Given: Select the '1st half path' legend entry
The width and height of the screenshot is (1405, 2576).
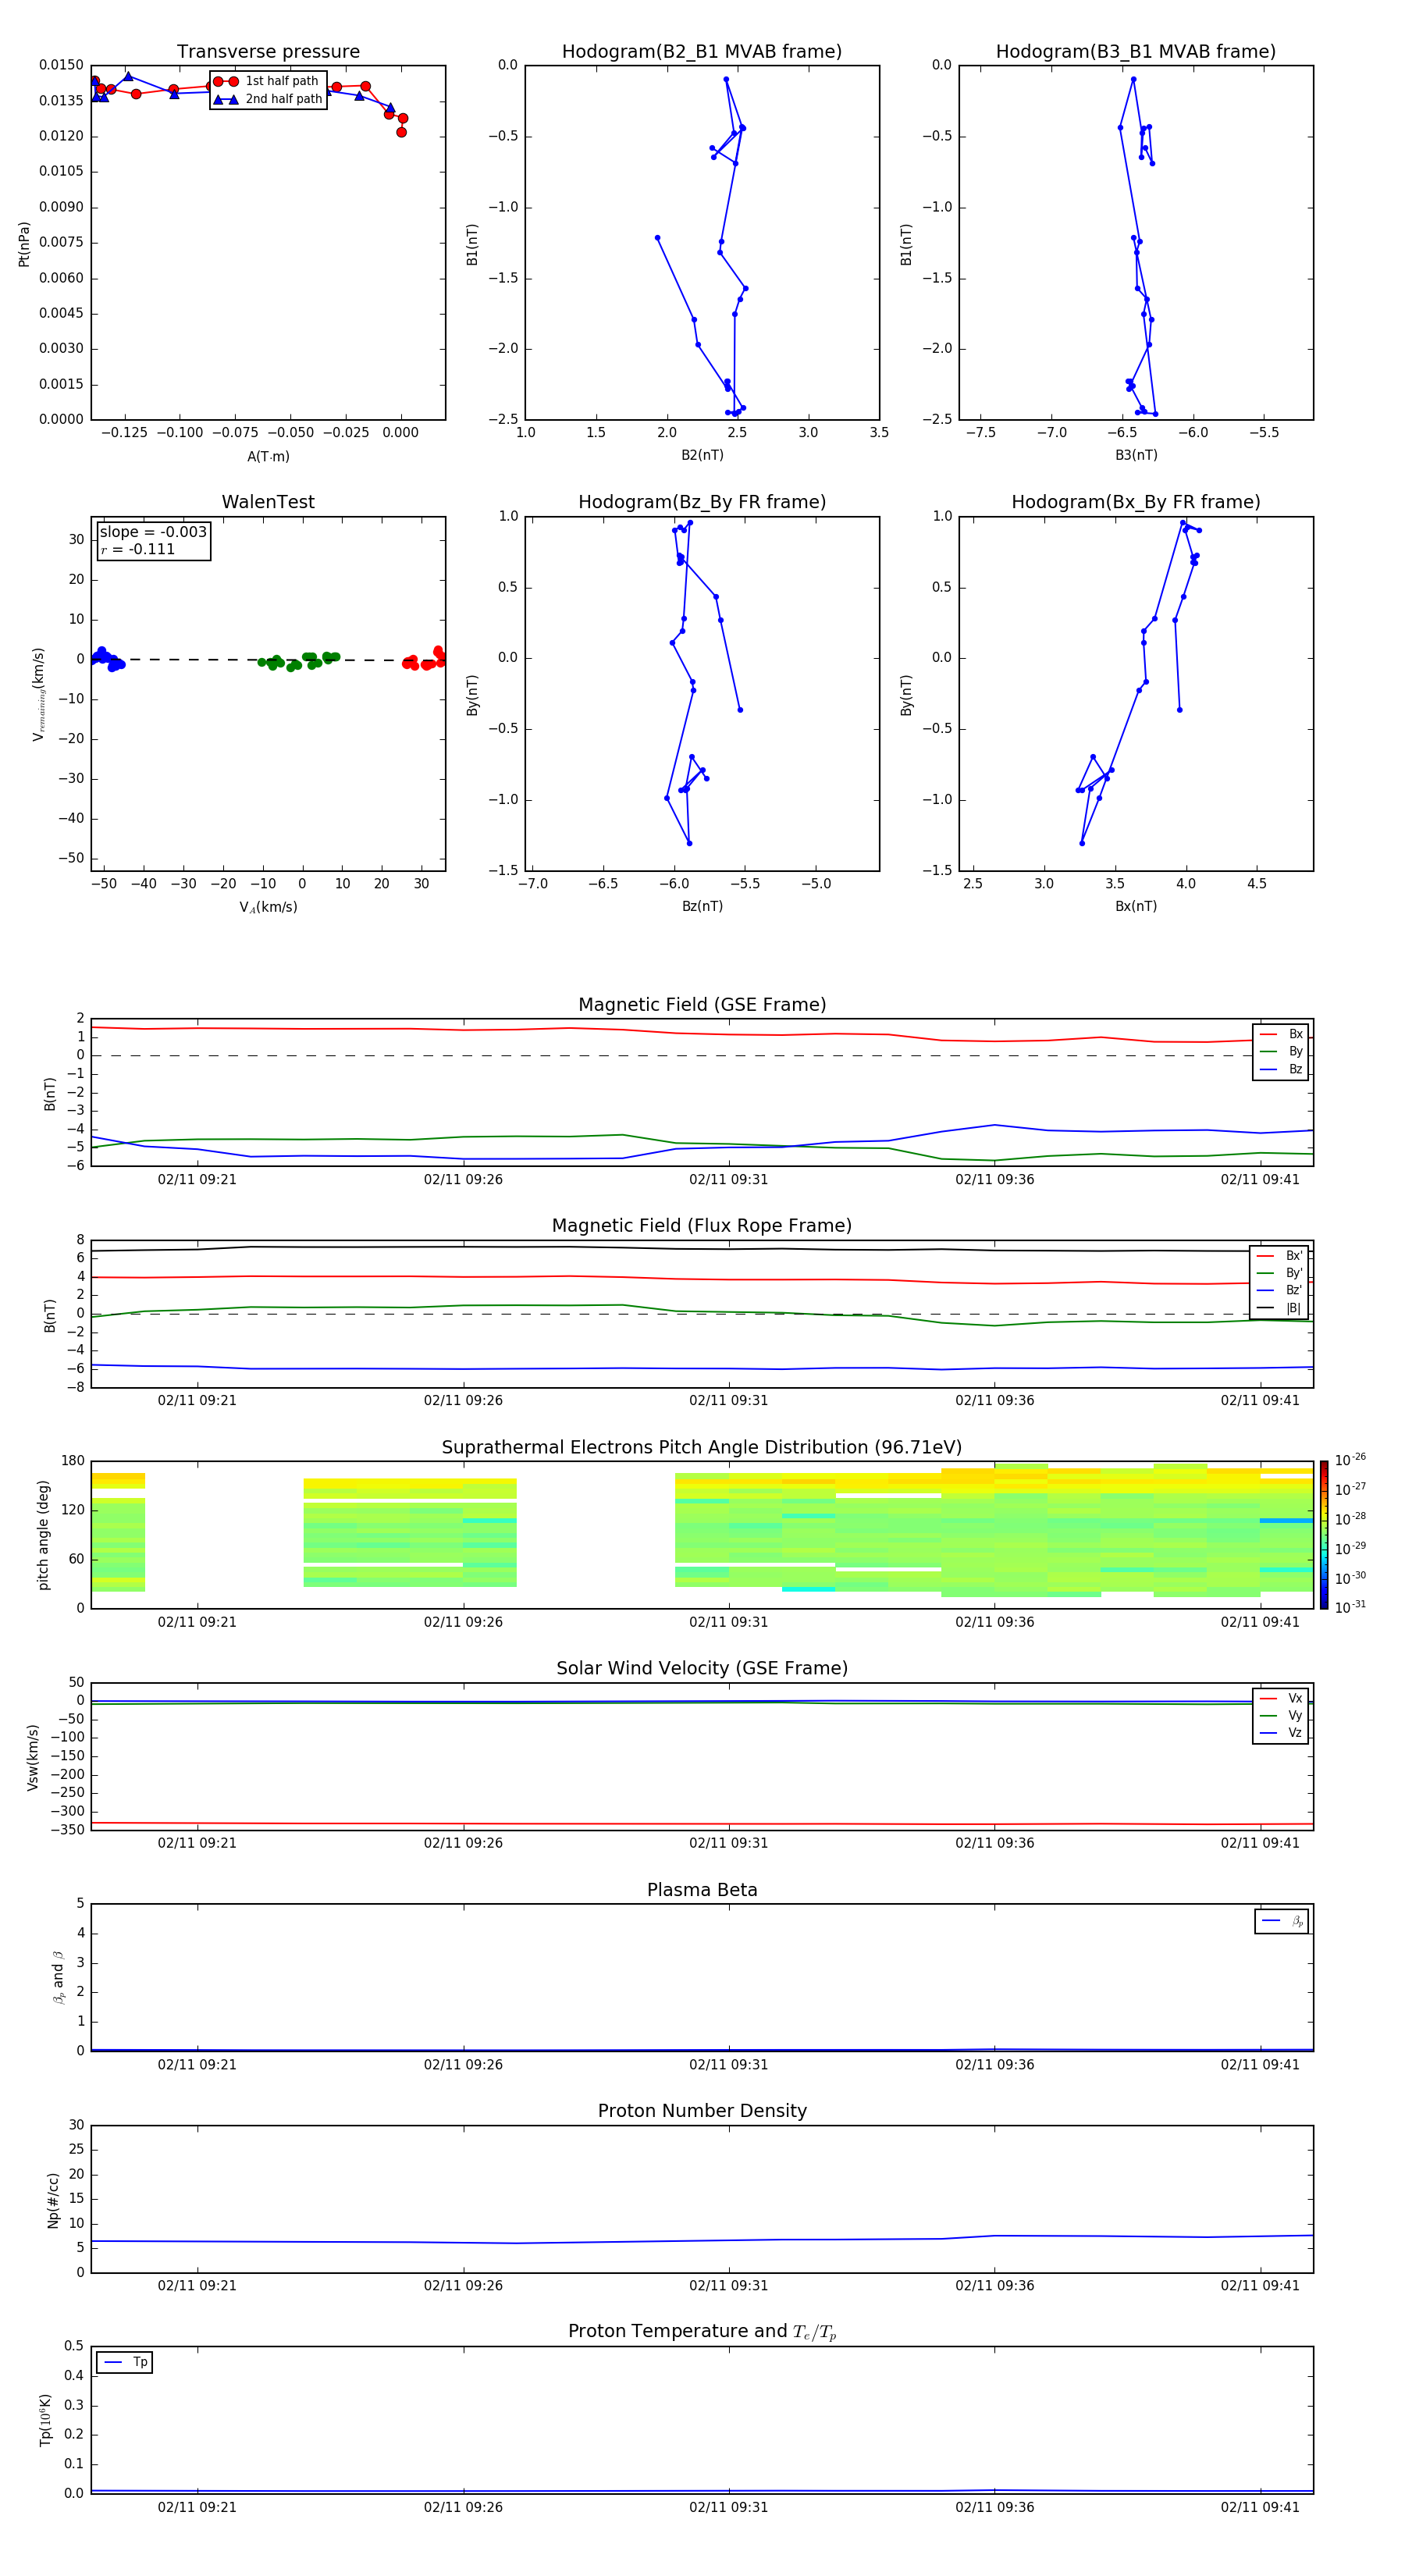Looking at the screenshot, I should coord(266,81).
